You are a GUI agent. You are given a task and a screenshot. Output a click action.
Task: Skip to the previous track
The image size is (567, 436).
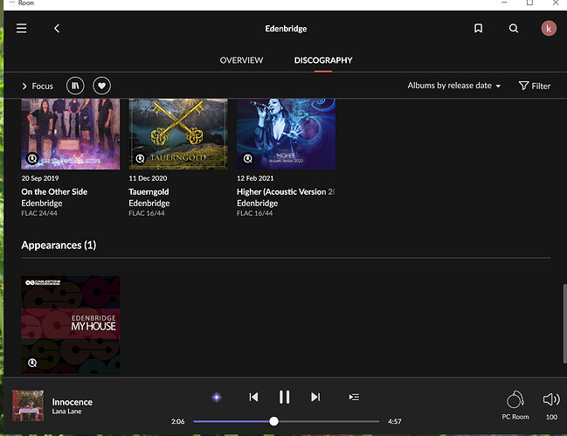pyautogui.click(x=253, y=397)
